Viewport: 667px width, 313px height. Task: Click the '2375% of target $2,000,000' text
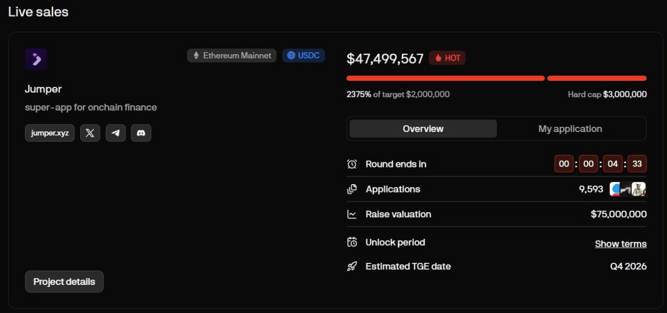(x=398, y=94)
